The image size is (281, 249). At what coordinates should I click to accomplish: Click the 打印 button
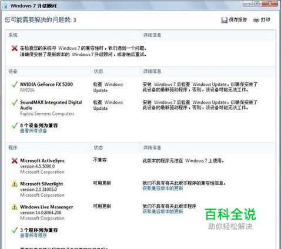[262, 20]
